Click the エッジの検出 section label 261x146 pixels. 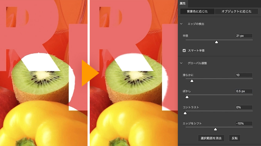click(x=196, y=24)
